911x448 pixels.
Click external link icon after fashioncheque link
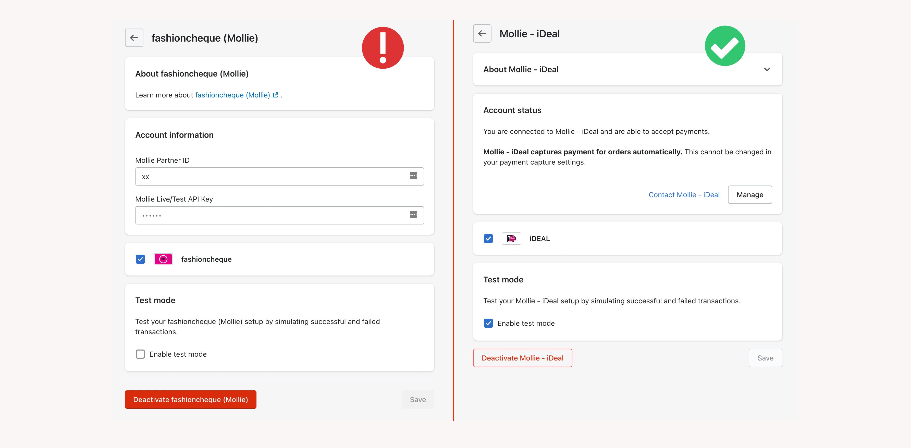click(276, 95)
